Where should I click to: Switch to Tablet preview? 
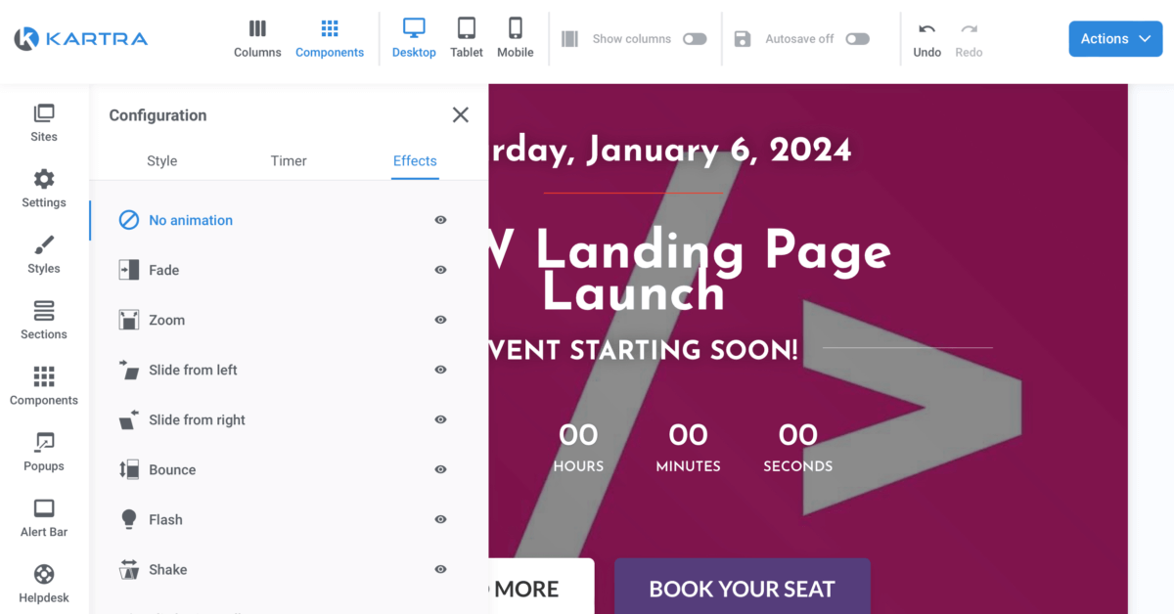pyautogui.click(x=467, y=38)
